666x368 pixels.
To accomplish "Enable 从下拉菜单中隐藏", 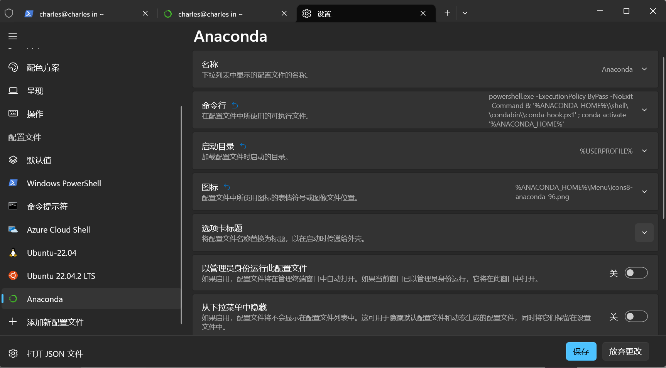I will click(636, 316).
